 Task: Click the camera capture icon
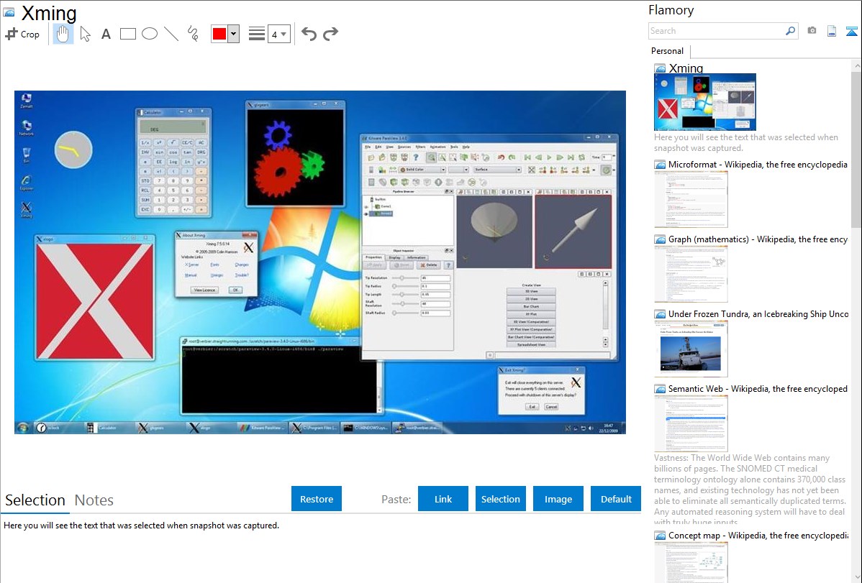pos(812,31)
